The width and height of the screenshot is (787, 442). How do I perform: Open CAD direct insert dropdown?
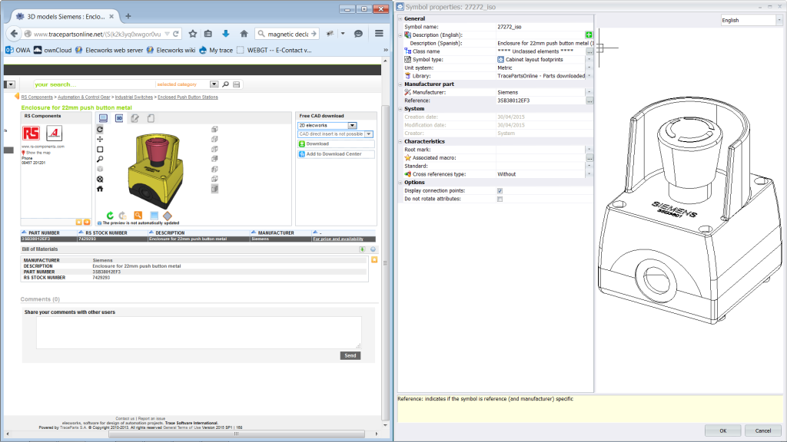pyautogui.click(x=369, y=134)
